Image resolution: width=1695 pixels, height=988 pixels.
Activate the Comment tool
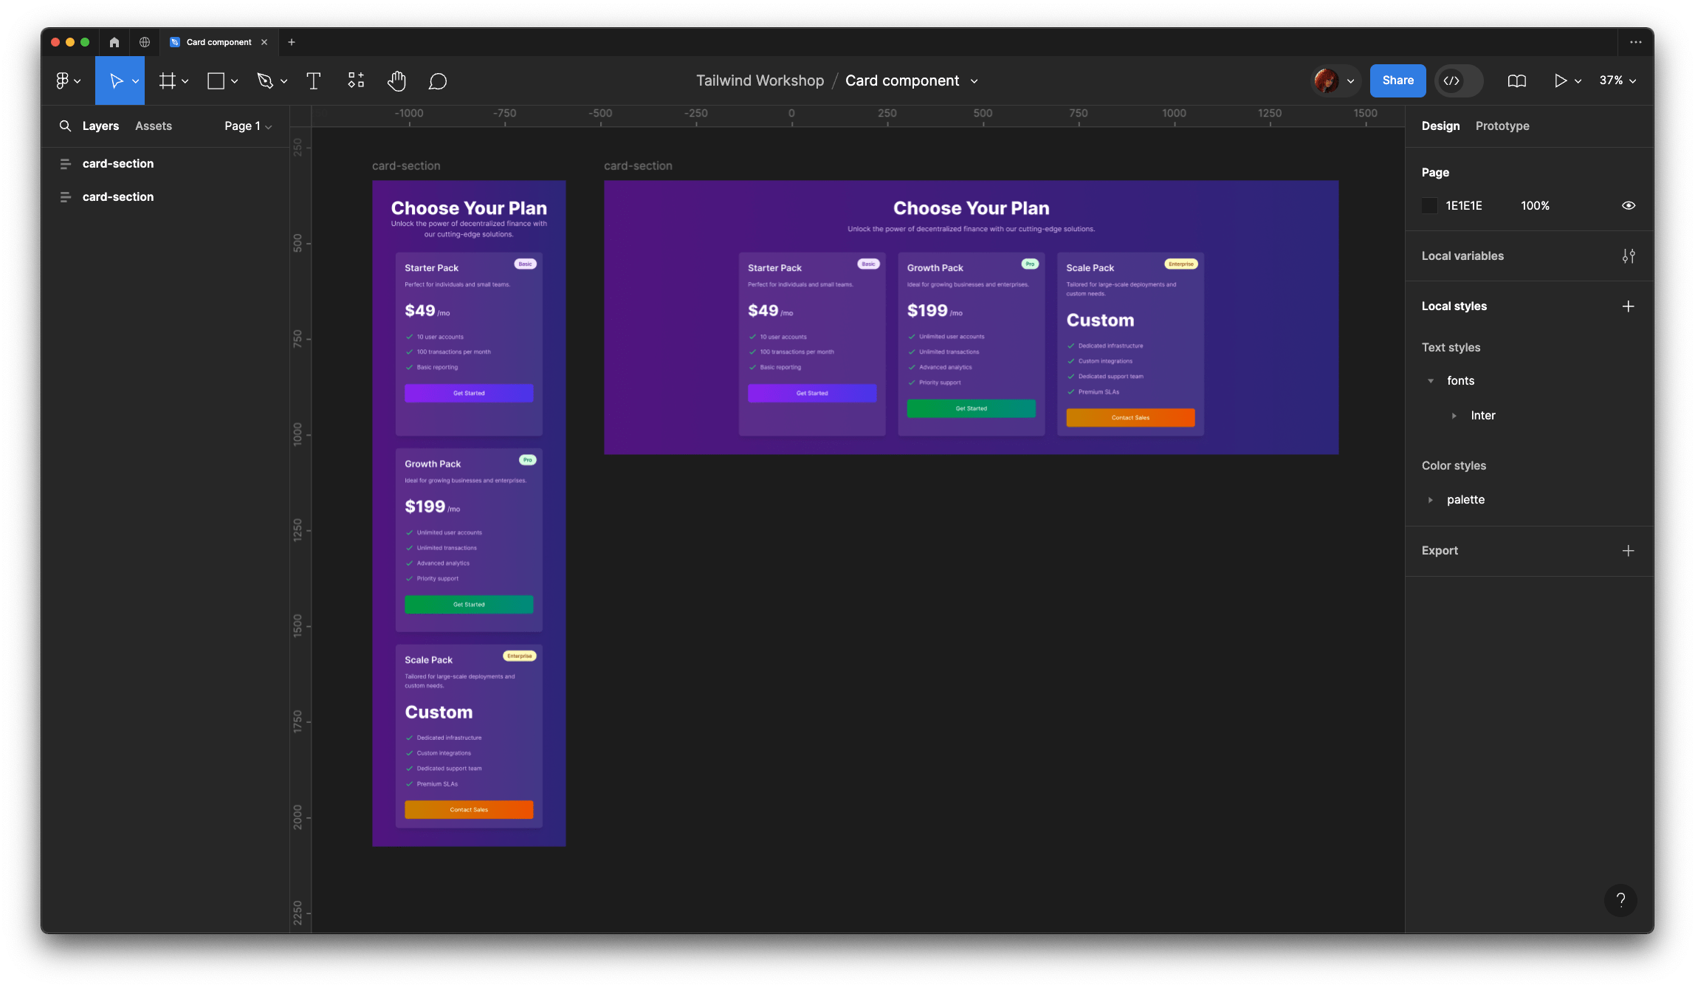pyautogui.click(x=438, y=81)
